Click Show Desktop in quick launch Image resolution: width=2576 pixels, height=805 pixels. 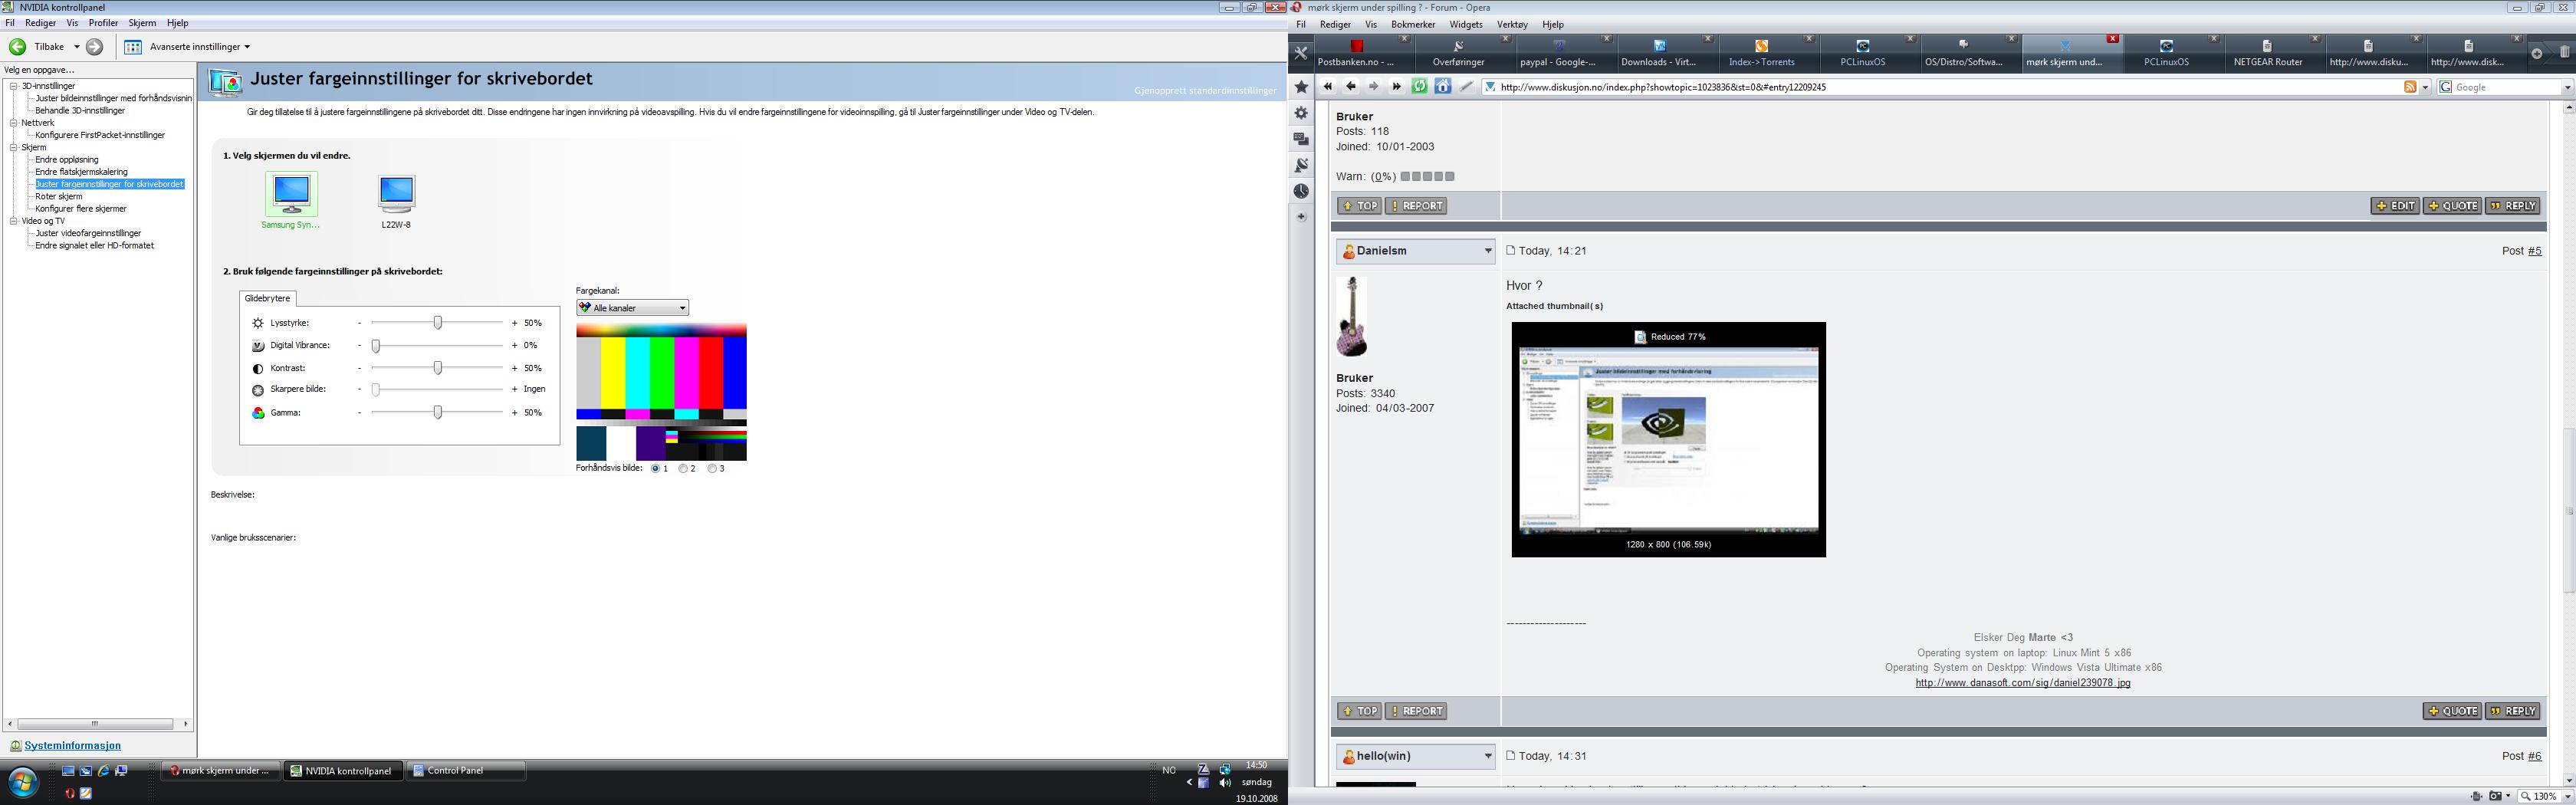[68, 771]
